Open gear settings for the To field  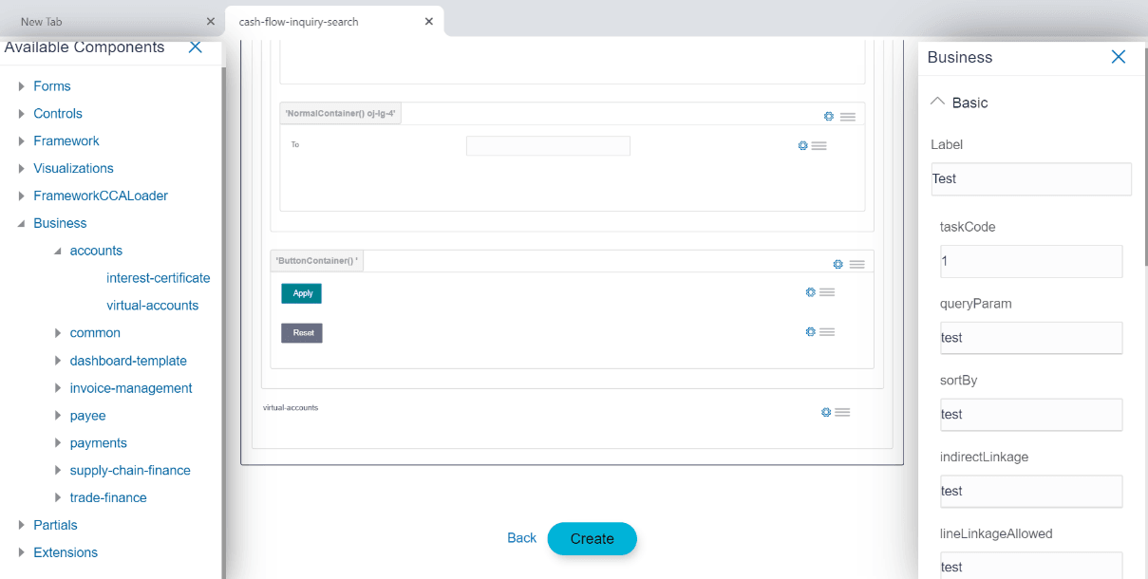pos(803,145)
